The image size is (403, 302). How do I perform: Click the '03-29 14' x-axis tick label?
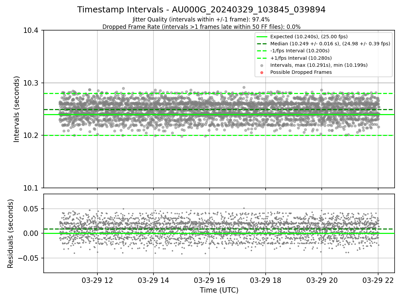tap(153, 281)
